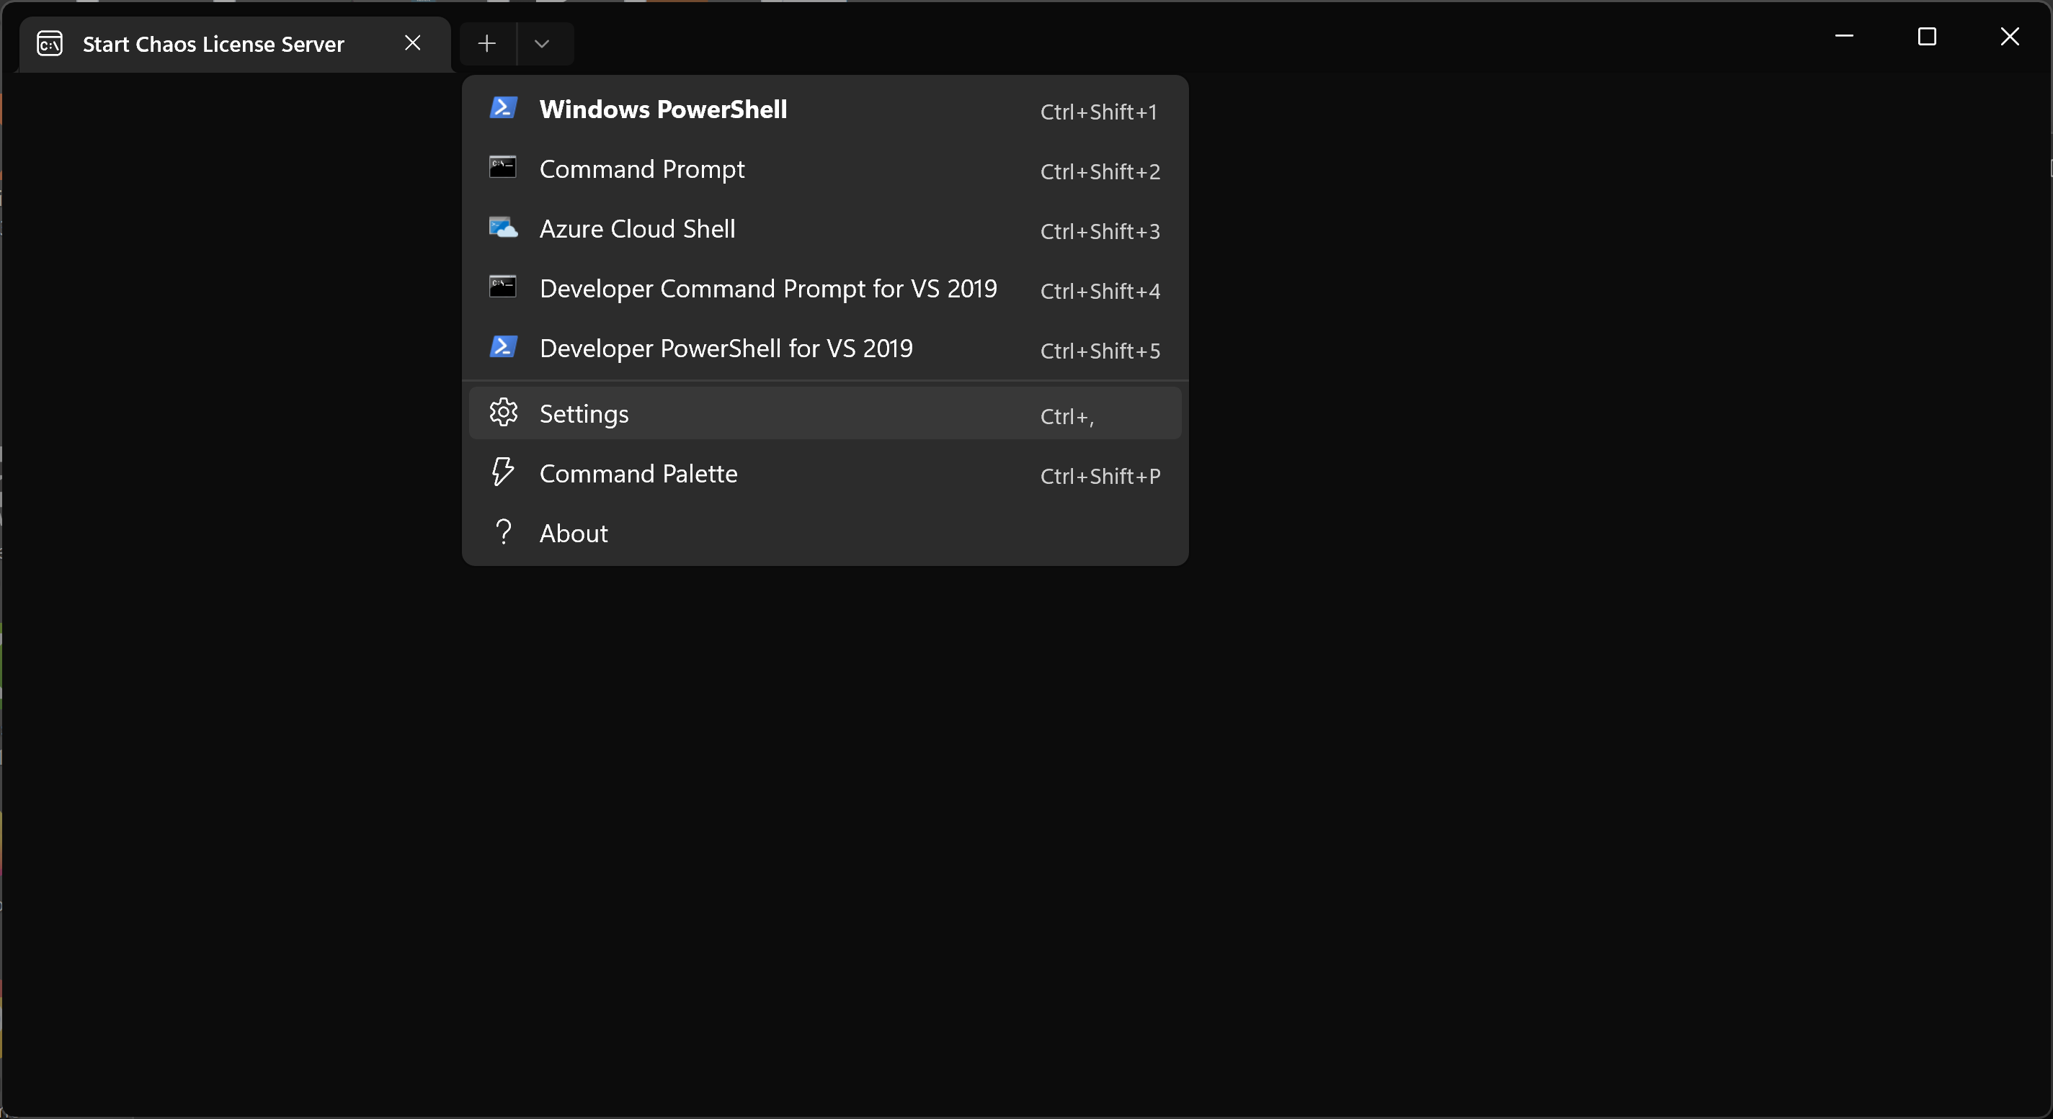Click the Settings gear icon
This screenshot has width=2053, height=1119.
tap(503, 413)
